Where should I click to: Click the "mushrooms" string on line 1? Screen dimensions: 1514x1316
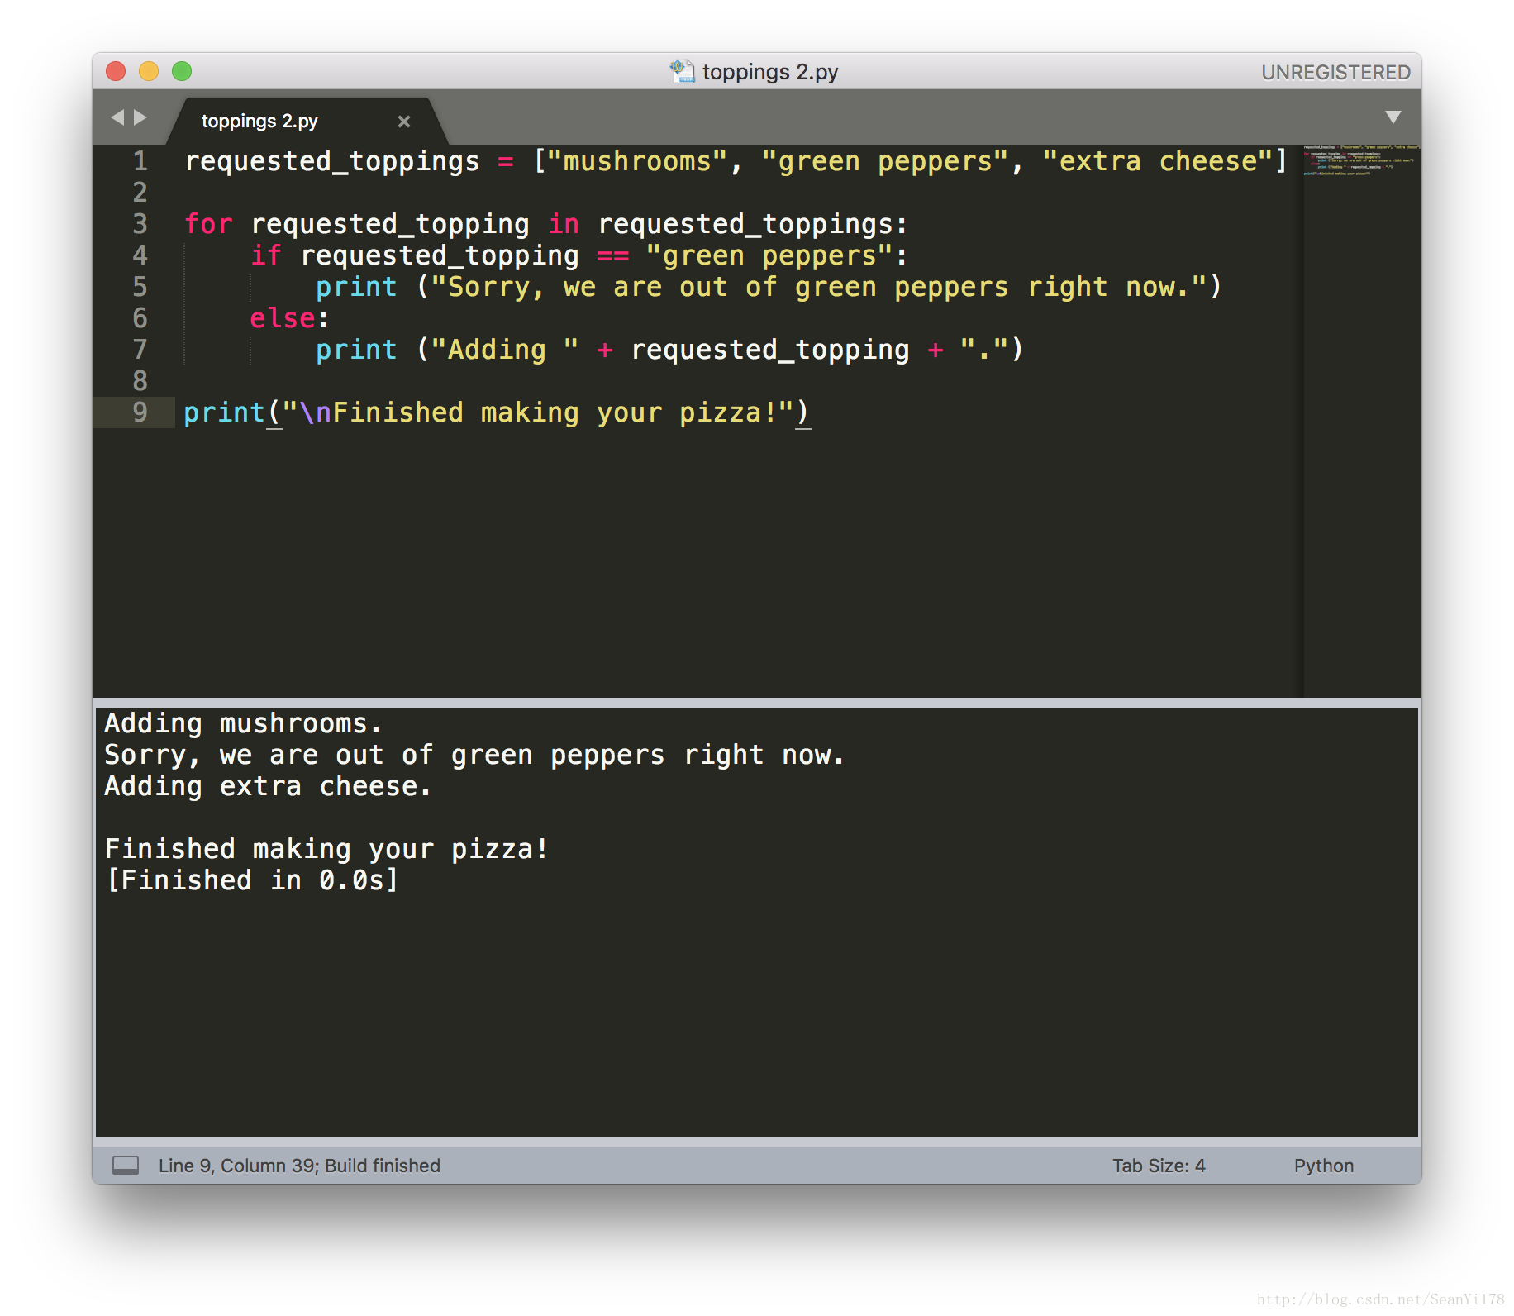[x=637, y=161]
